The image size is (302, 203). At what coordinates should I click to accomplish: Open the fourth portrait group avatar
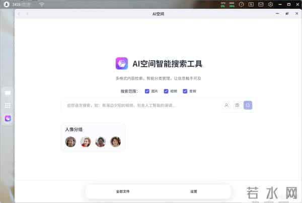pos(116,142)
